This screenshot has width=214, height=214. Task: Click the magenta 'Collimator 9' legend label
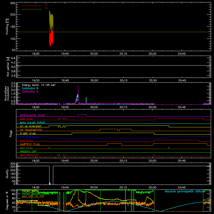[x=30, y=91]
